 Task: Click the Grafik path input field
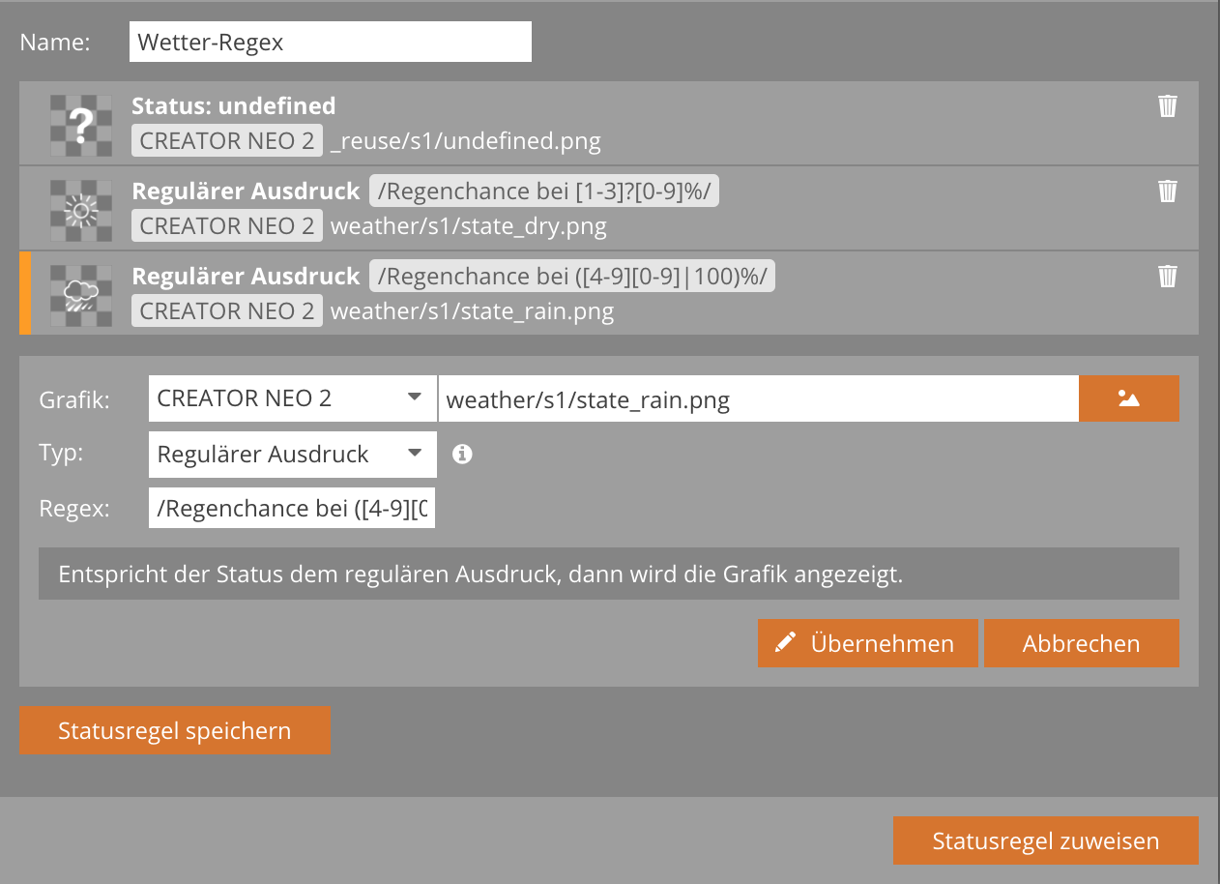pyautogui.click(x=757, y=399)
